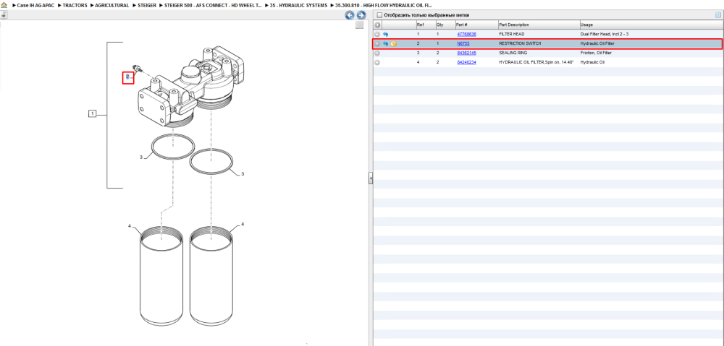The height and width of the screenshot is (346, 724).
Task: Click the small square button above the diagram
Action: (x=359, y=25)
